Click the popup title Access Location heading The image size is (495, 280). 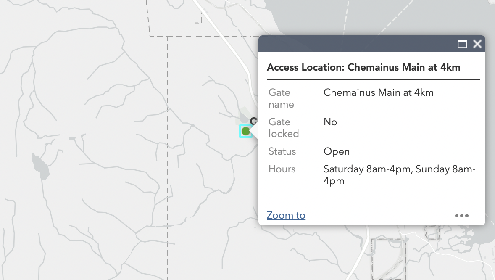coord(363,67)
